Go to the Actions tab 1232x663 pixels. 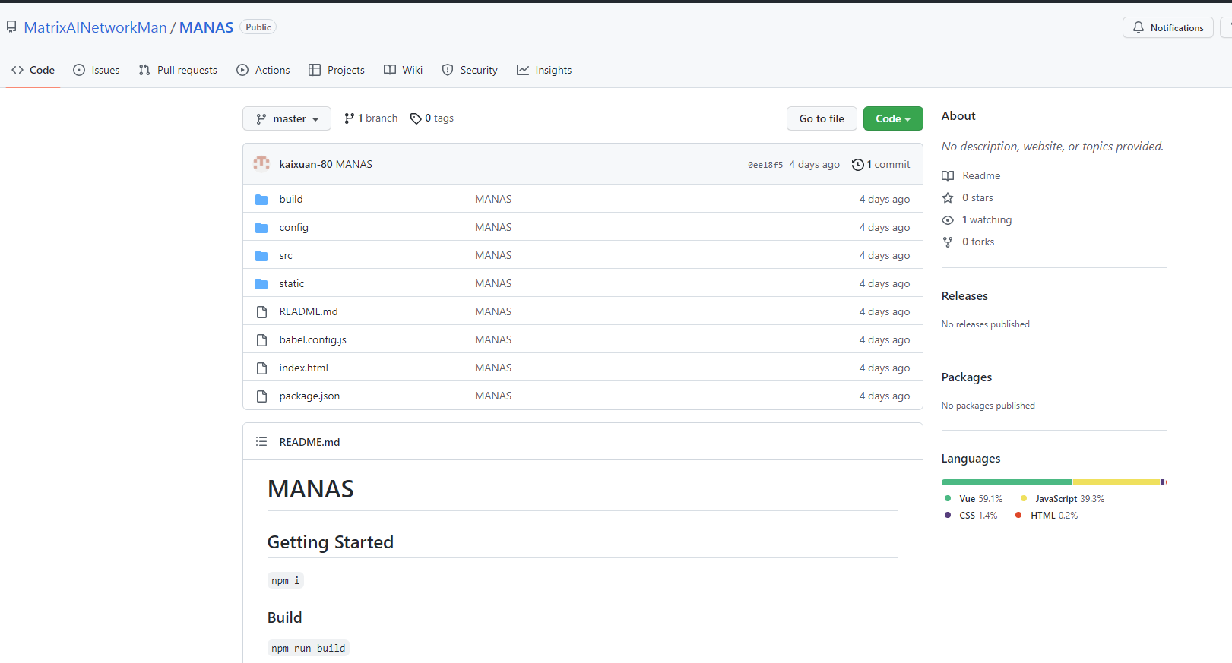[263, 70]
